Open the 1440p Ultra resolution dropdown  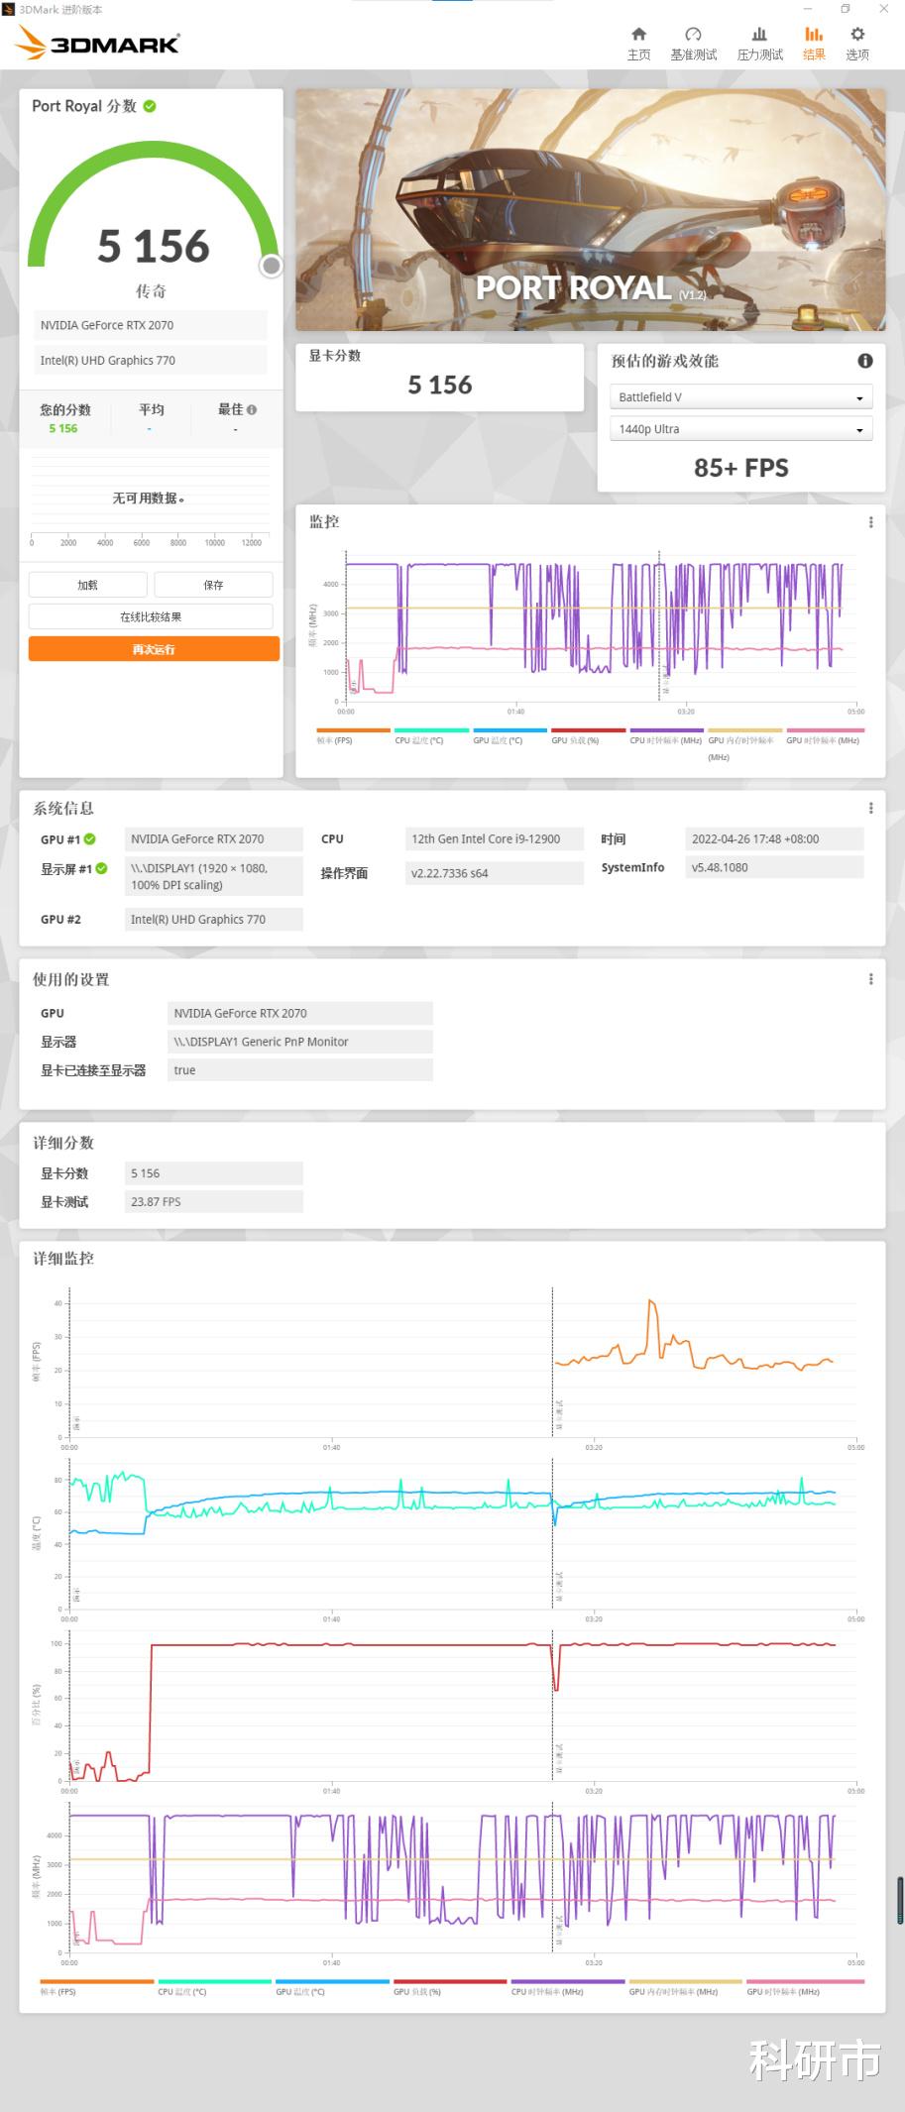pyautogui.click(x=740, y=429)
